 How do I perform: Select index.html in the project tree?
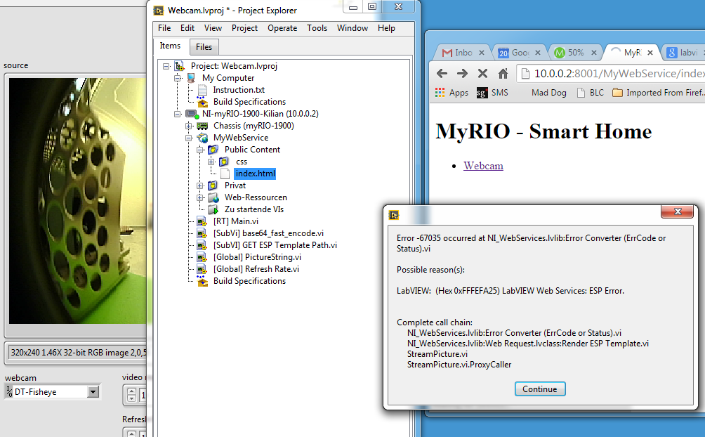[x=255, y=174]
